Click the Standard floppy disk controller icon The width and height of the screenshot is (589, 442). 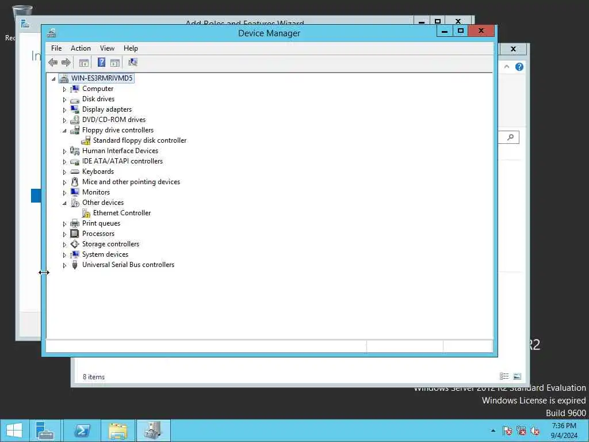pyautogui.click(x=86, y=140)
